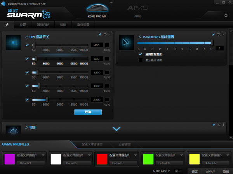Toggle the enhance pointer precision checkbox
Screen dimensions: 233x174
click(x=141, y=54)
